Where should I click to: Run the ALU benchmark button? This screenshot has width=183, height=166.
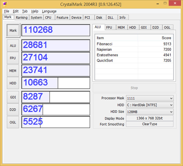click(13, 46)
